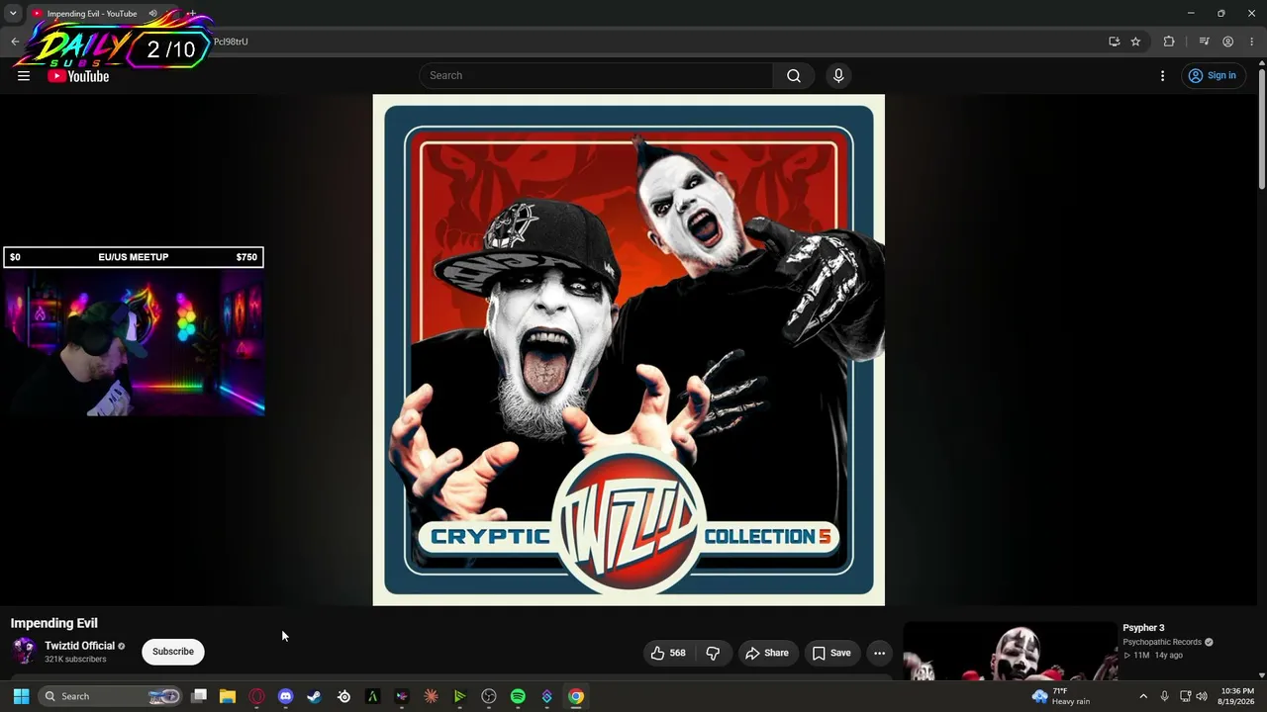Viewport: 1267px width, 712px height.
Task: Open the Psypher 3 video title
Action: click(1143, 628)
